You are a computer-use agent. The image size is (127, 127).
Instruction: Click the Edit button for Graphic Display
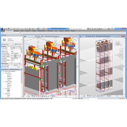point(16,57)
